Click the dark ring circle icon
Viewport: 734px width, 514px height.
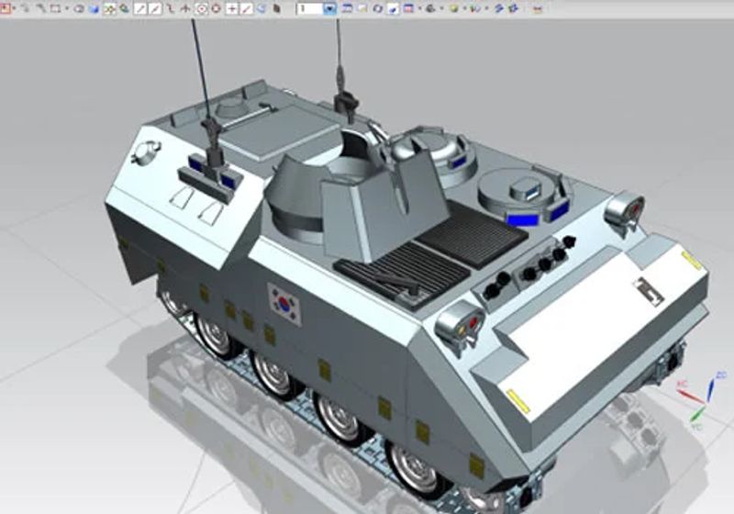216,8
